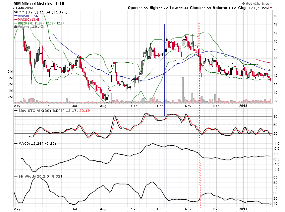Click the 9 price axis label
This screenshot has height=212, width=285.
point(277,101)
